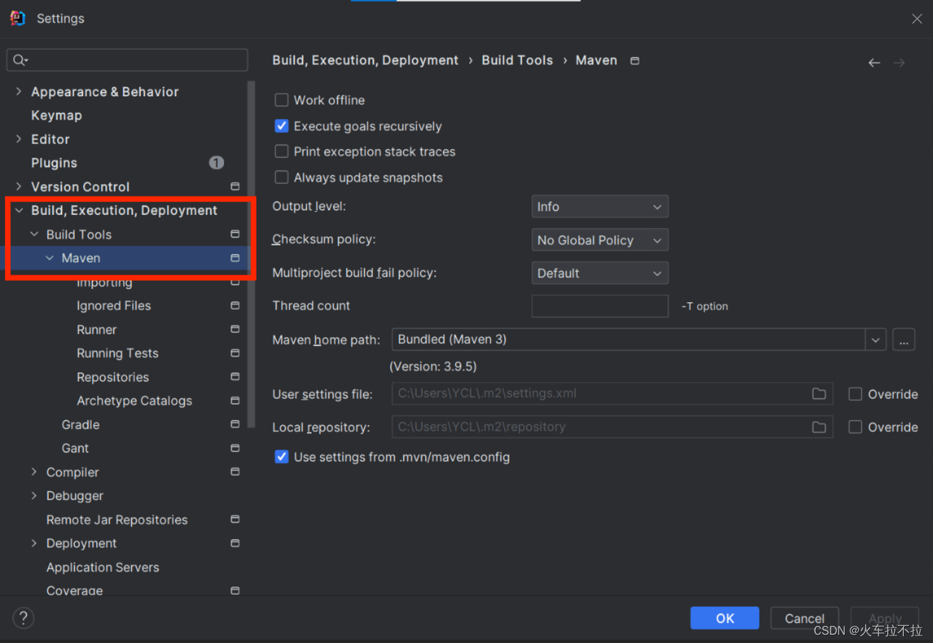The width and height of the screenshot is (933, 643).
Task: Open the Keymap settings page
Action: 56,115
